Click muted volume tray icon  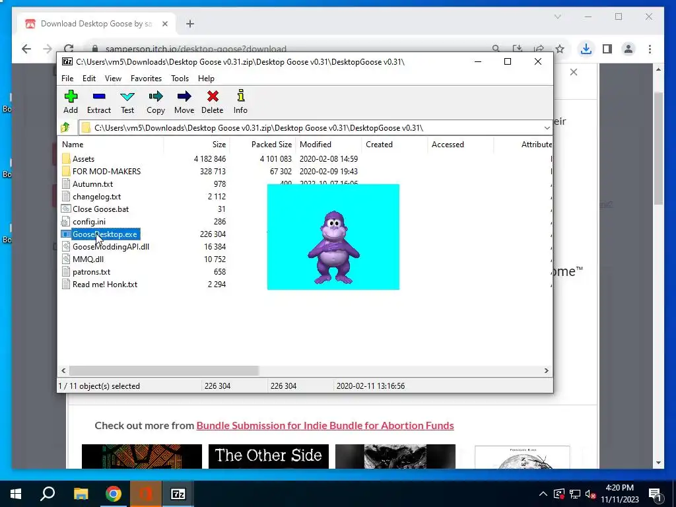pos(590,494)
